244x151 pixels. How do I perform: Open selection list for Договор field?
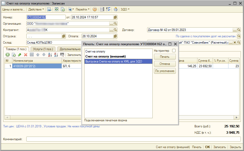(x=235, y=30)
